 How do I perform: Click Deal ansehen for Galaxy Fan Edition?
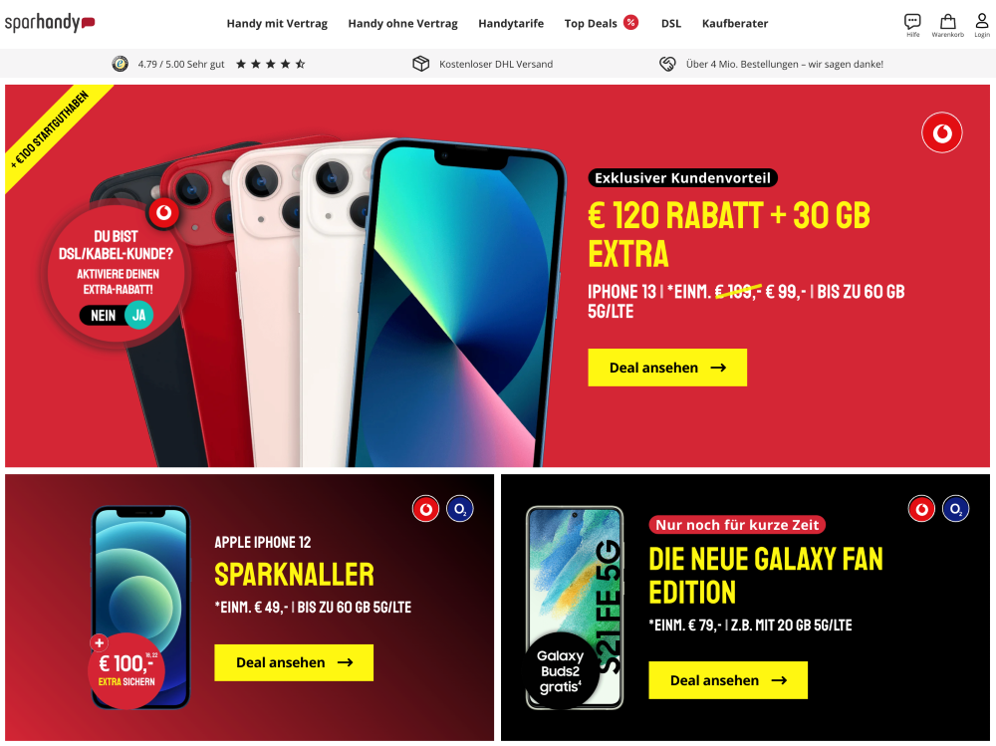click(x=728, y=680)
